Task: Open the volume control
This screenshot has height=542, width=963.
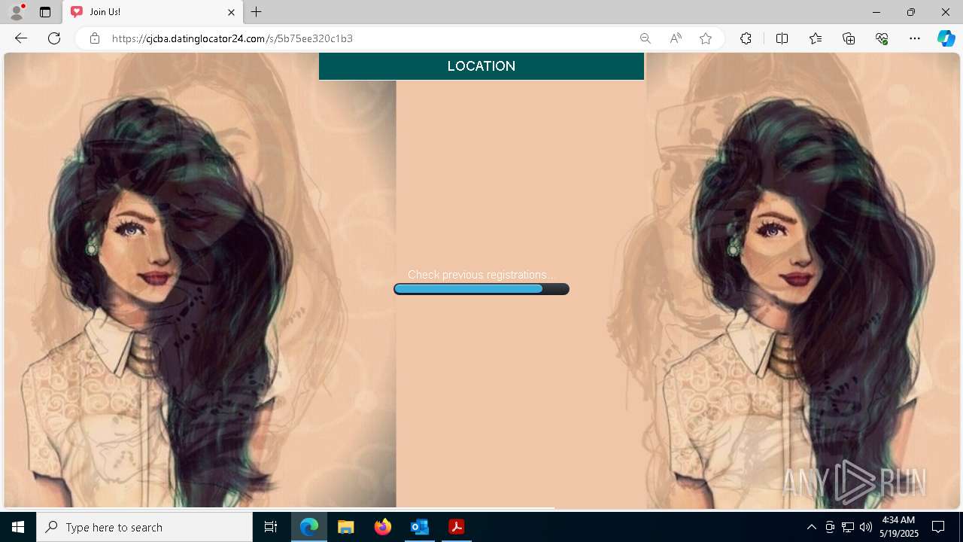Action: (866, 527)
